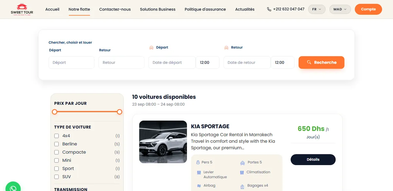The image size is (393, 191).
Task: Click the Levier Automatique gear icon
Action: coord(199,172)
